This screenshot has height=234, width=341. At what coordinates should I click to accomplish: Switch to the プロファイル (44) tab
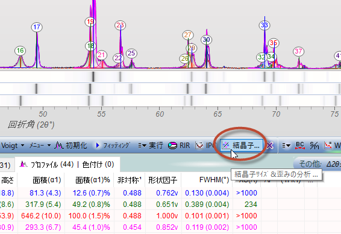(x=46, y=164)
